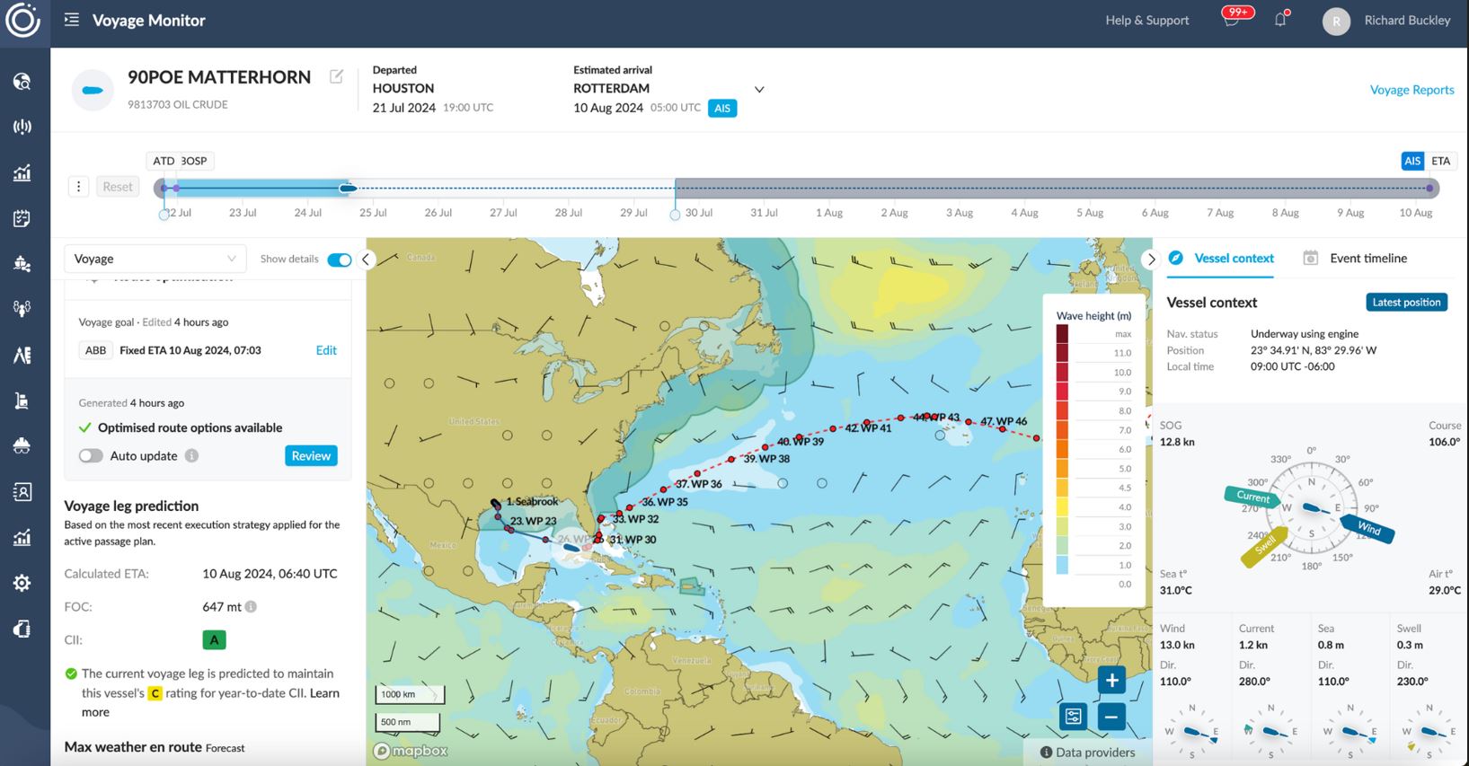Open the chat messages with 99+ badge
Screen dimensions: 1469x766
tap(1233, 18)
